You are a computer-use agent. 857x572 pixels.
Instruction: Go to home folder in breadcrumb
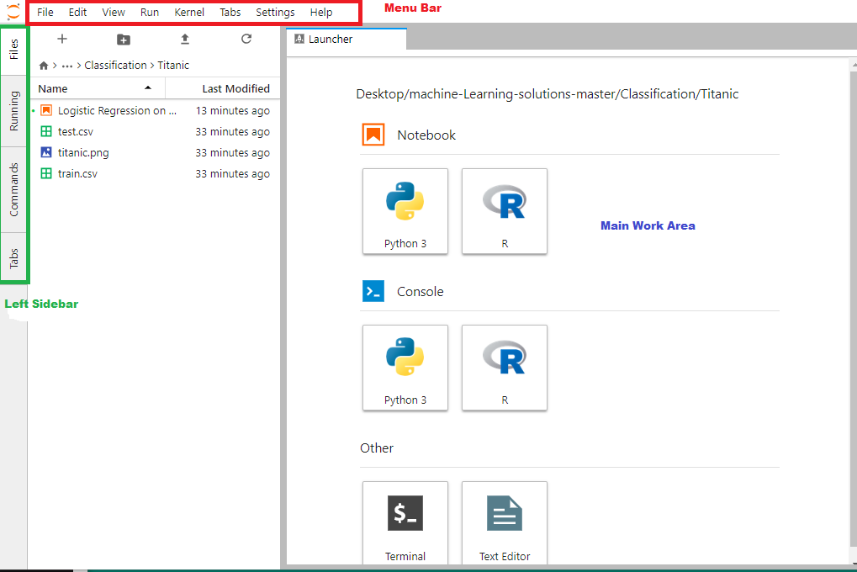point(44,66)
